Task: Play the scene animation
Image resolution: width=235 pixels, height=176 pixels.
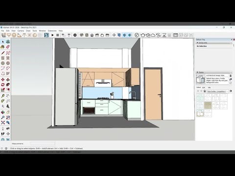Action: (52, 35)
